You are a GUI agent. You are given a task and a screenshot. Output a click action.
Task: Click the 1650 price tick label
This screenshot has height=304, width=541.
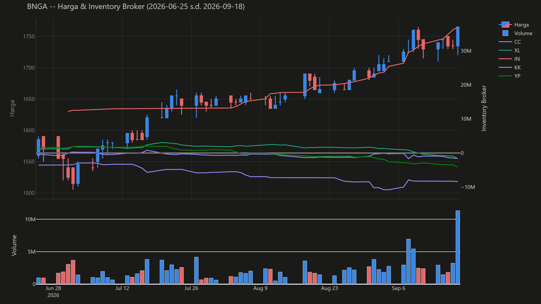tap(28, 99)
